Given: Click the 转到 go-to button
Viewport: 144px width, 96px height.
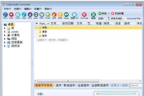Looking at the screenshot, I should (103, 14).
